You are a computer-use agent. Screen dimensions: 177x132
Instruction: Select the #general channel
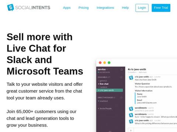pyautogui.click(x=103, y=81)
